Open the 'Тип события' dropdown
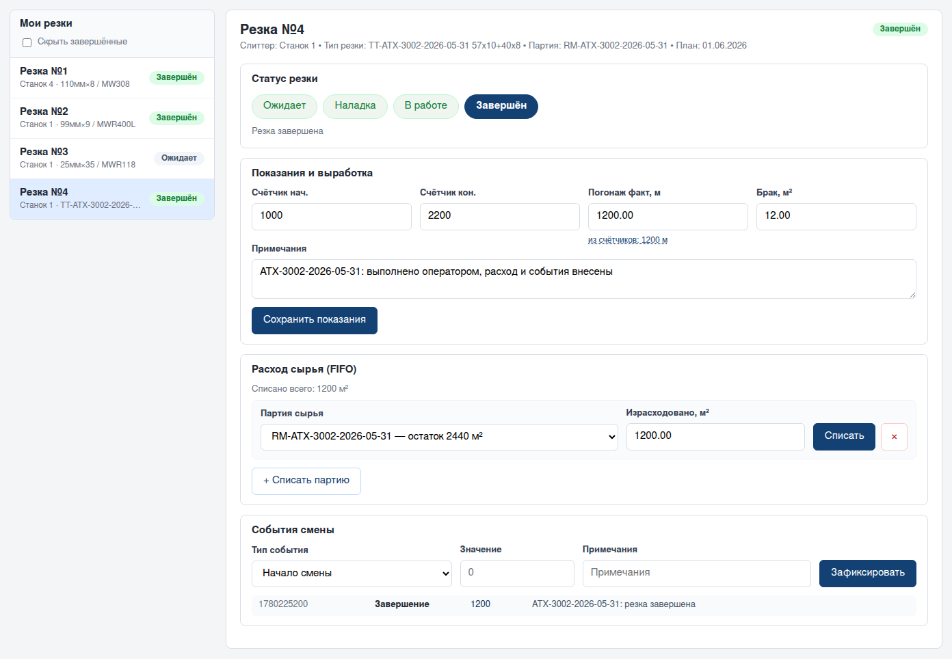 point(352,574)
